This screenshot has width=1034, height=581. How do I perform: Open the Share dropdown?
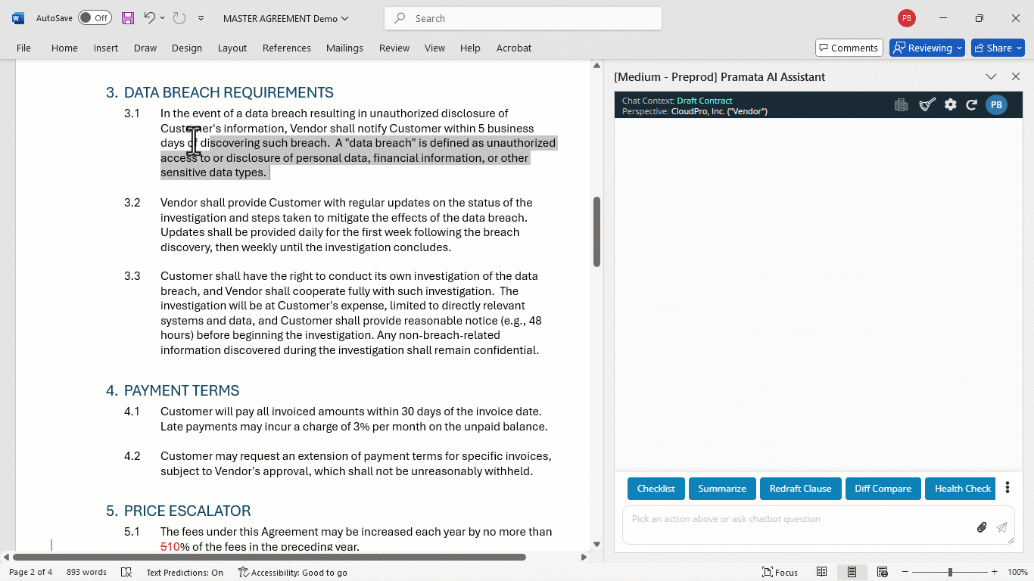[x=998, y=48]
